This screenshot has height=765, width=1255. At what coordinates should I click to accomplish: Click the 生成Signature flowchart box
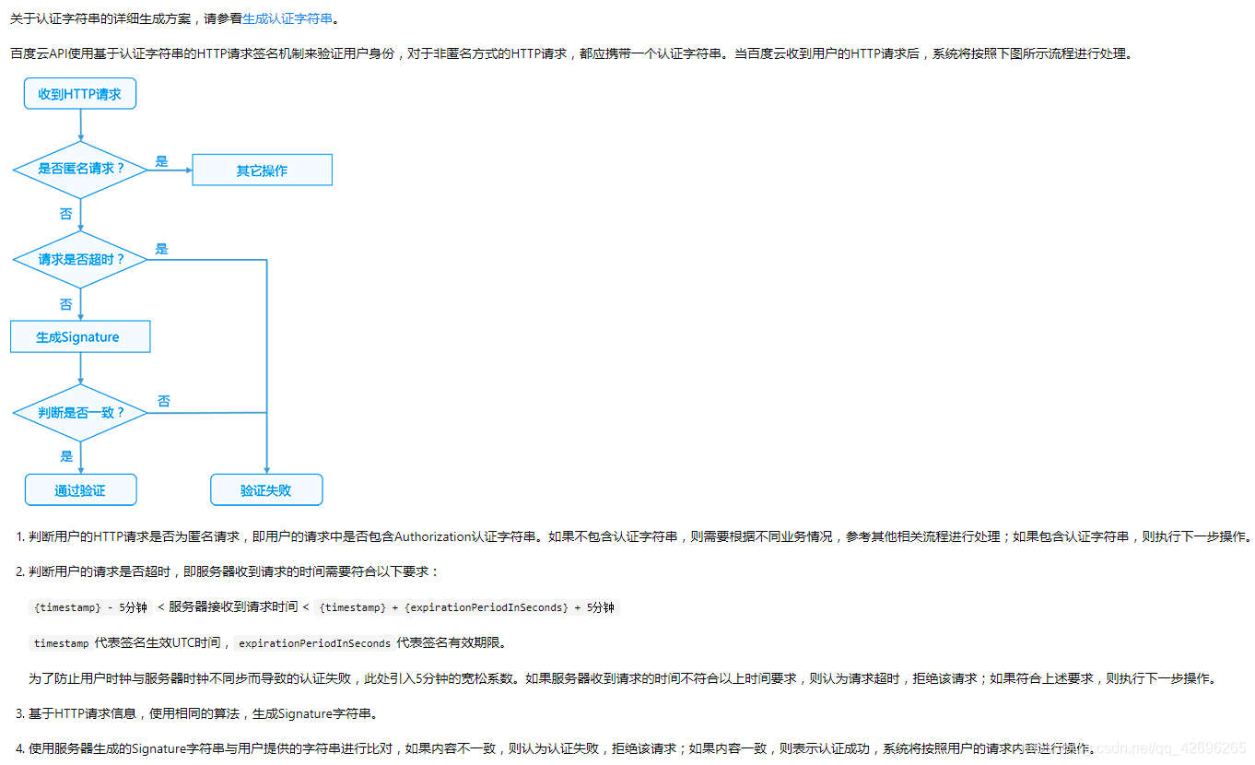tap(80, 337)
